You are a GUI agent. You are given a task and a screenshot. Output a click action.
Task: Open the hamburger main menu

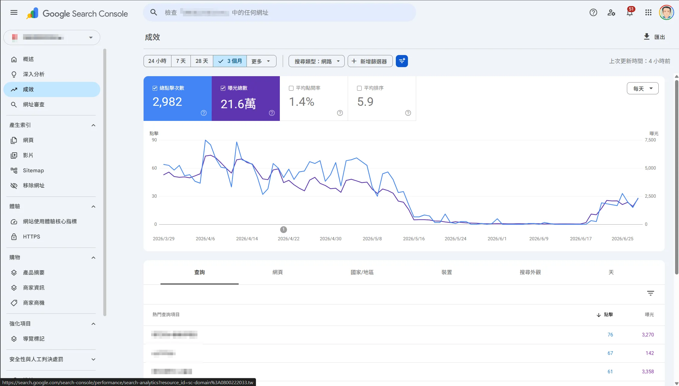[14, 12]
